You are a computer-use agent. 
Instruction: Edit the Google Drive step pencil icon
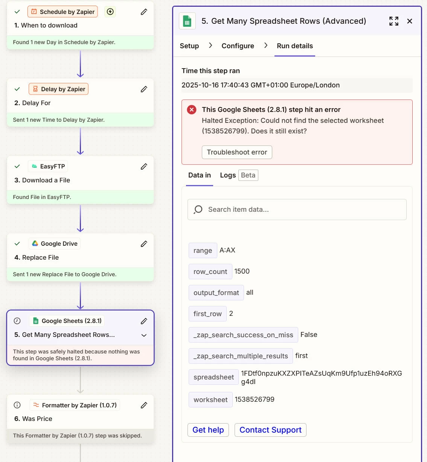[x=144, y=244]
